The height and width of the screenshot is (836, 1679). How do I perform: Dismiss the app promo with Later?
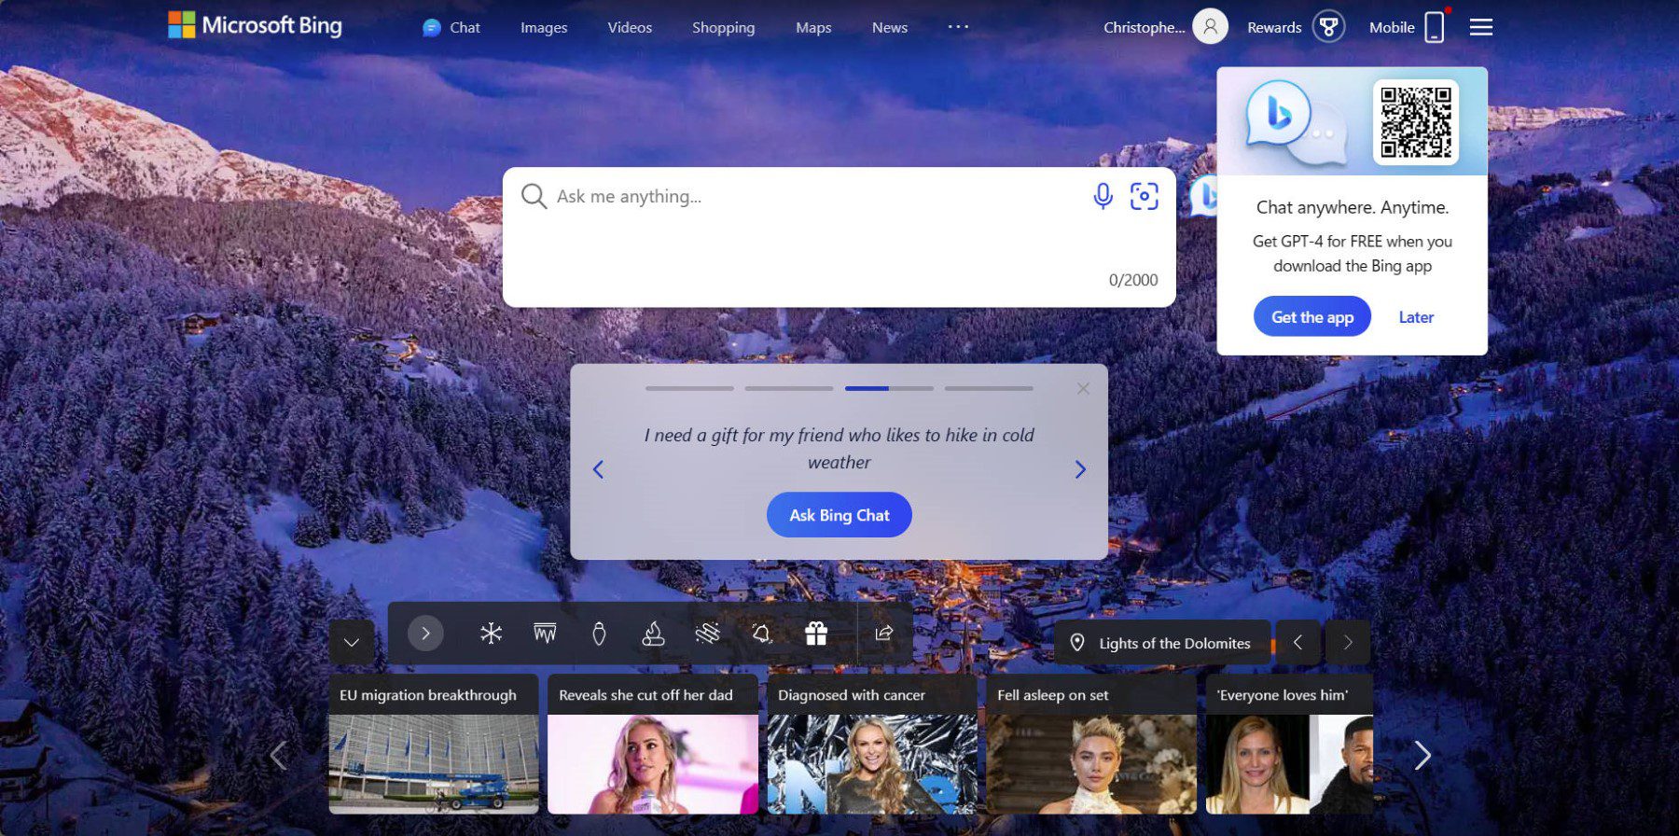1416,317
